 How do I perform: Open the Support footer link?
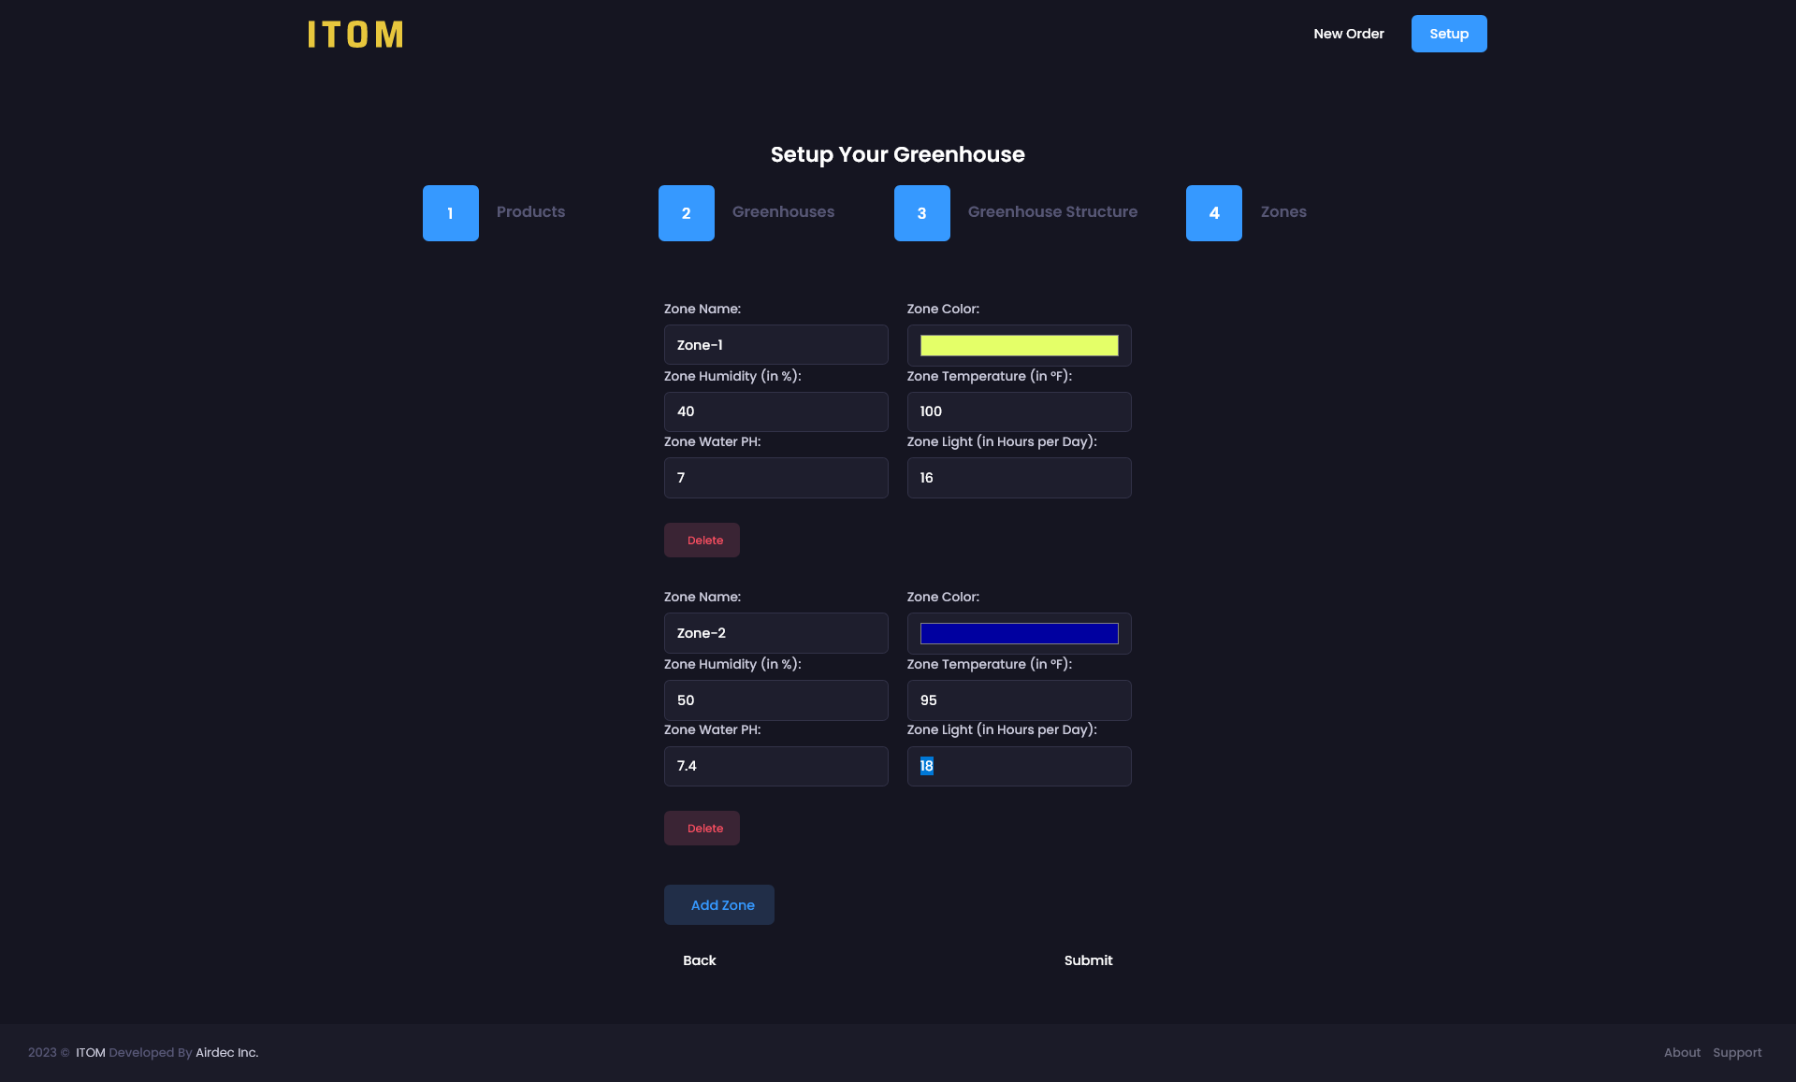coord(1737,1053)
